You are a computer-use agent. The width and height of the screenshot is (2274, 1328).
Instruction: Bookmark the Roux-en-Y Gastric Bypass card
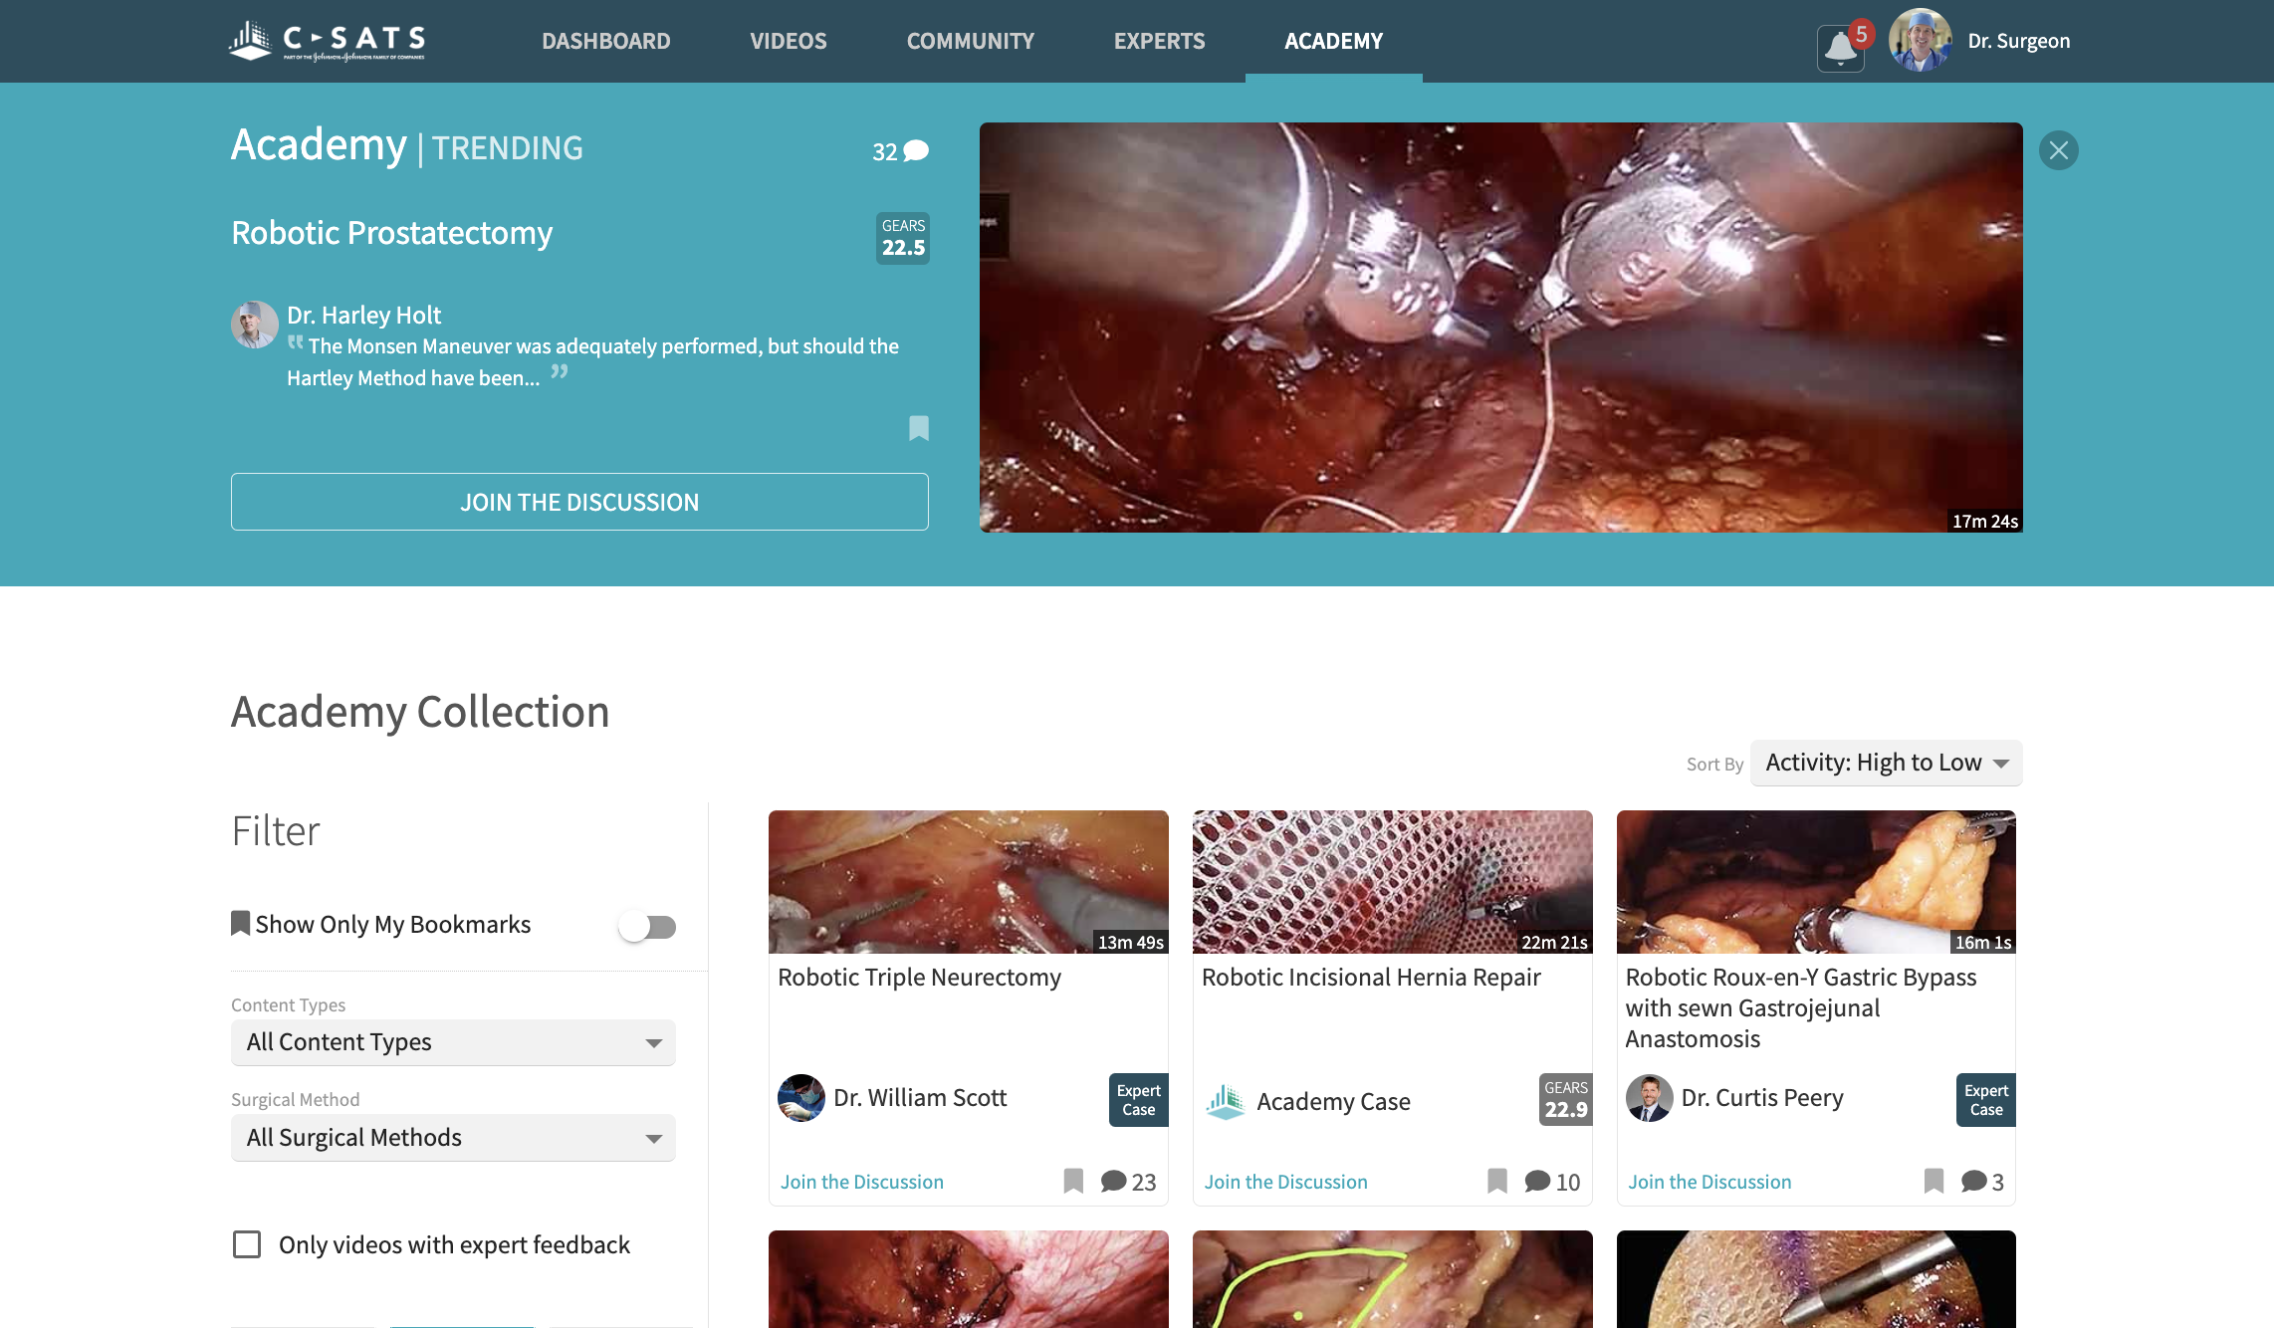pos(1933,1181)
